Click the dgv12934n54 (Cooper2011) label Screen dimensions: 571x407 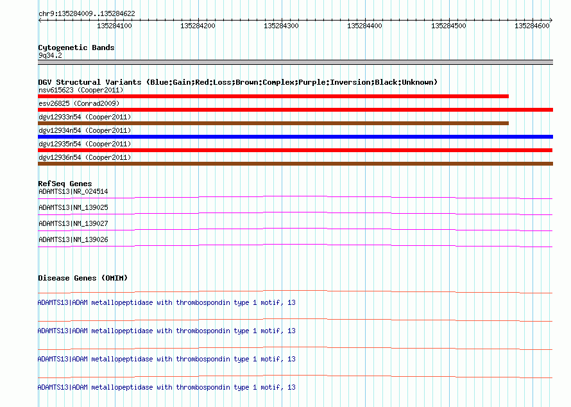[x=85, y=130]
